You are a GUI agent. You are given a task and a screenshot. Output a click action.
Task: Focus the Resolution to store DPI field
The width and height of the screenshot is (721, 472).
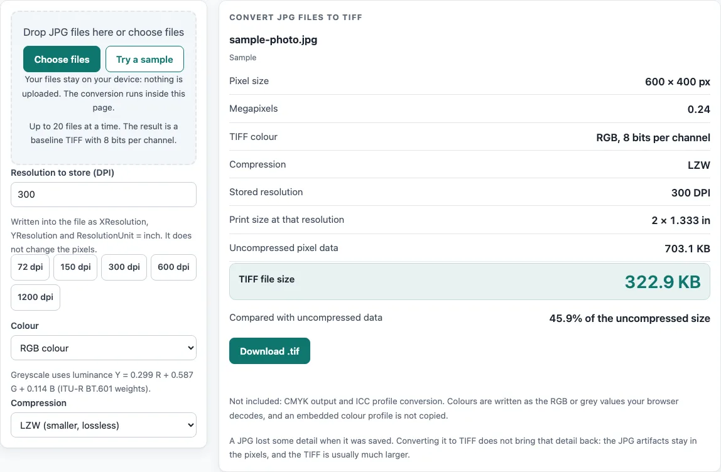tap(104, 195)
